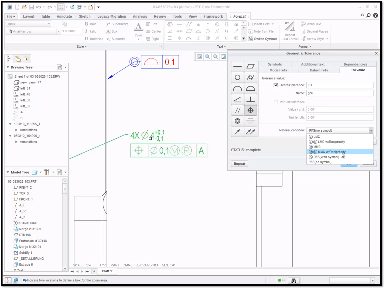Click the Note from File button
This screenshot has width=385, height=289.
(x=261, y=32)
